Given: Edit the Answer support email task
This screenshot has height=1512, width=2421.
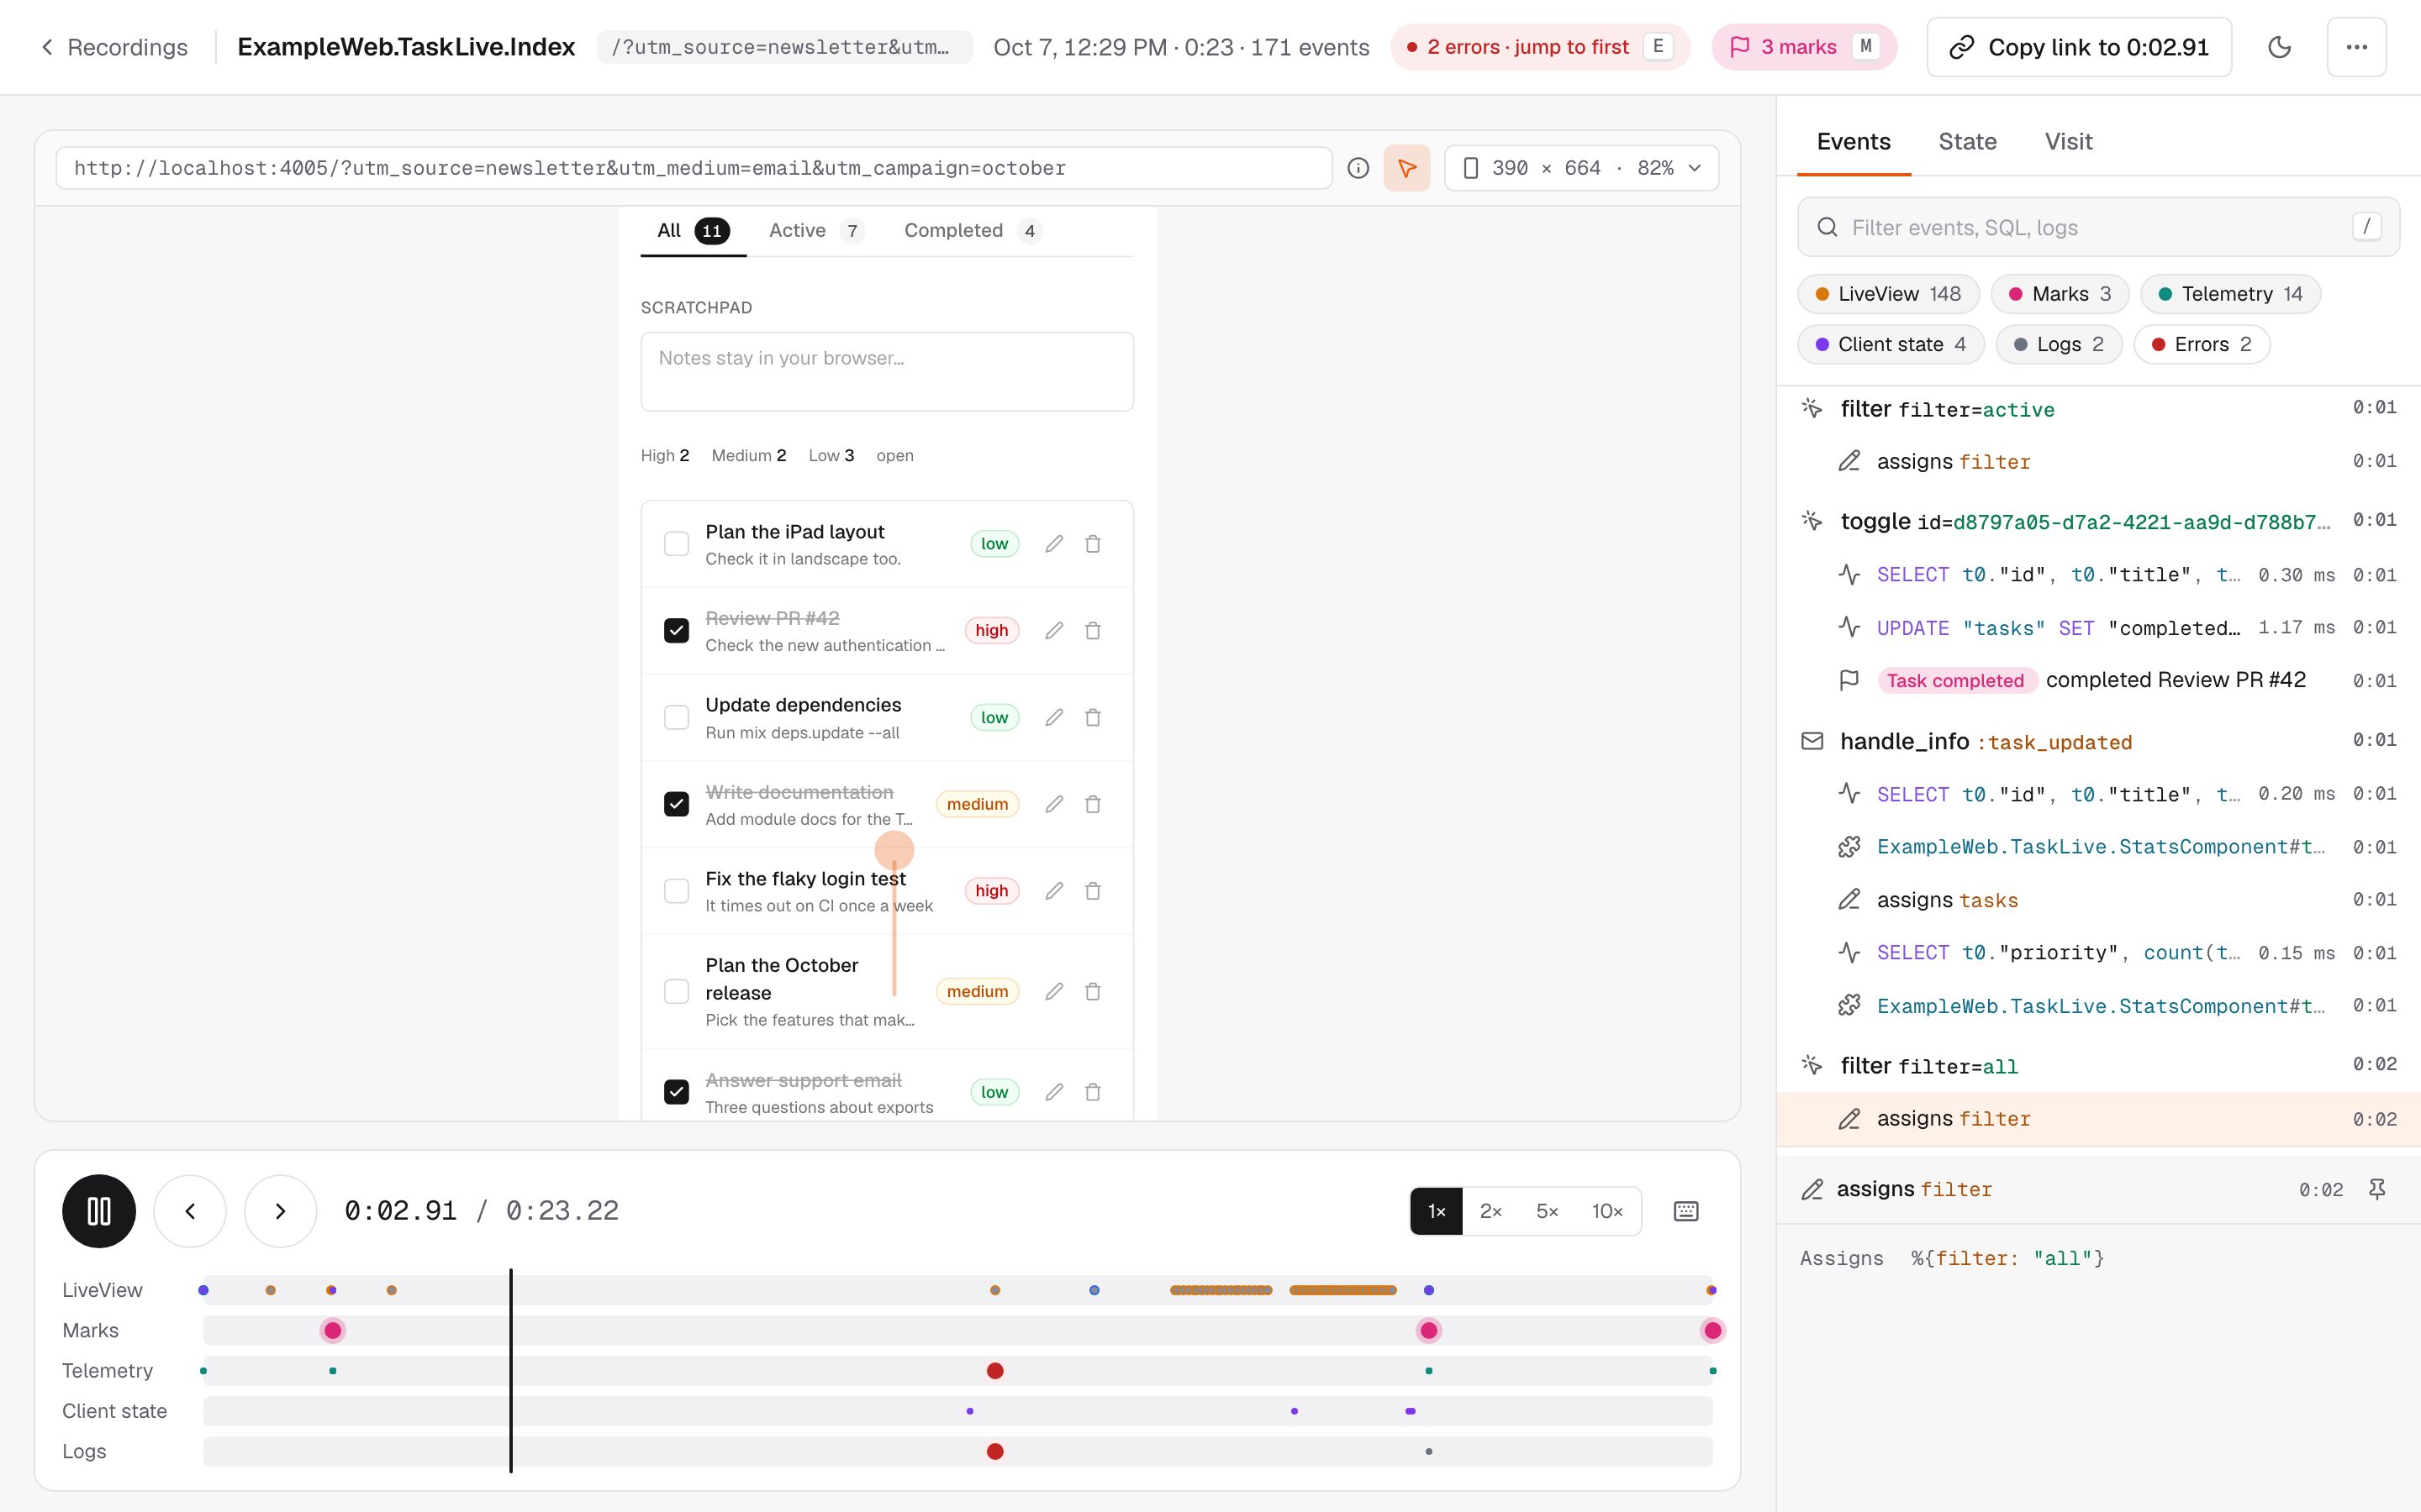Looking at the screenshot, I should point(1054,1092).
